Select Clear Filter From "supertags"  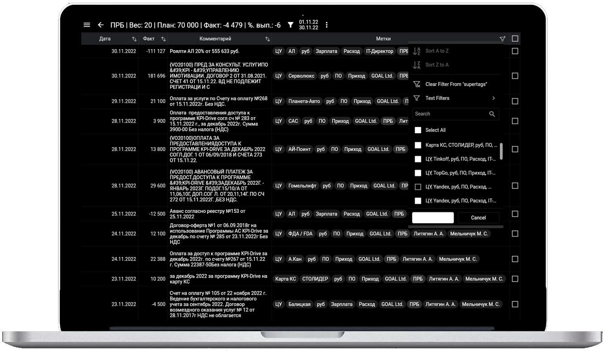[456, 84]
